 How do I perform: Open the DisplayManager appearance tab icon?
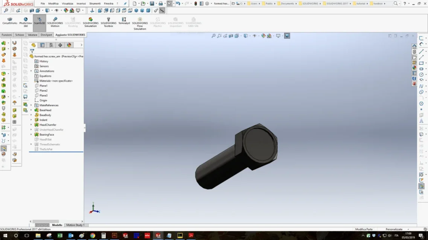[69, 45]
